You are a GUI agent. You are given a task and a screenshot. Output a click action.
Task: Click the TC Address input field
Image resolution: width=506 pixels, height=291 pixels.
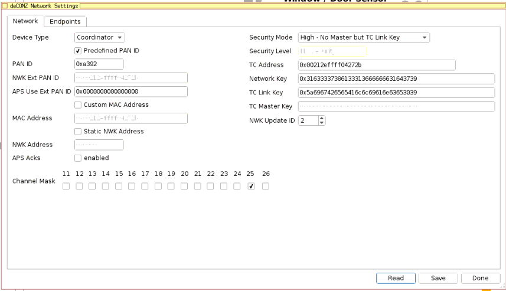pos(377,65)
